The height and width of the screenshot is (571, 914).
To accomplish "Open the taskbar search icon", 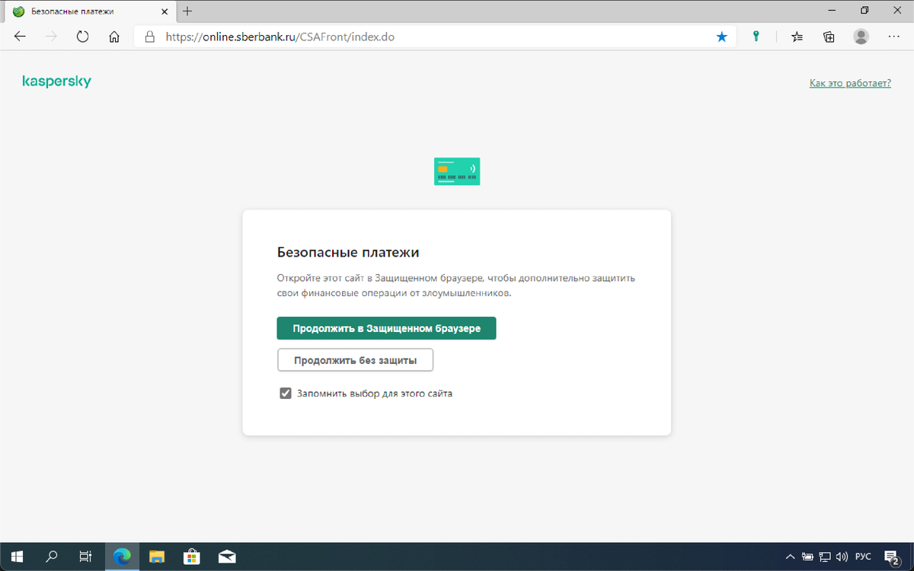I will coord(51,557).
